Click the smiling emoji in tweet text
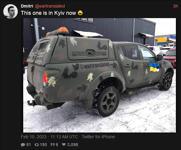Screen dimensions: 181x150 coord(80,13)
